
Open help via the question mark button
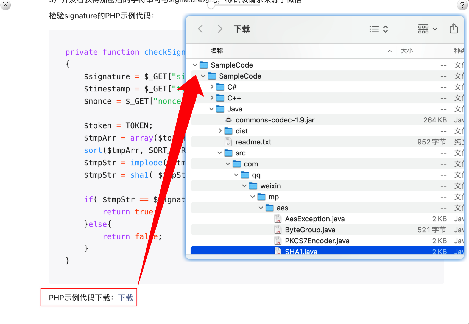pyautogui.click(x=462, y=5)
